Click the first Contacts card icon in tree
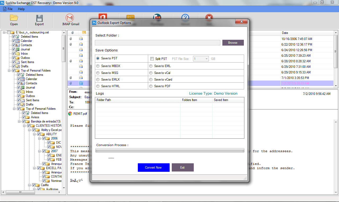Viewport: 339px width, 202px height. click(x=18, y=45)
